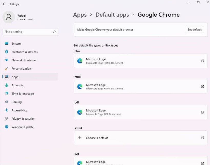The width and height of the screenshot is (210, 165).
Task: Open Accessibility settings
Action: [x=31, y=110]
